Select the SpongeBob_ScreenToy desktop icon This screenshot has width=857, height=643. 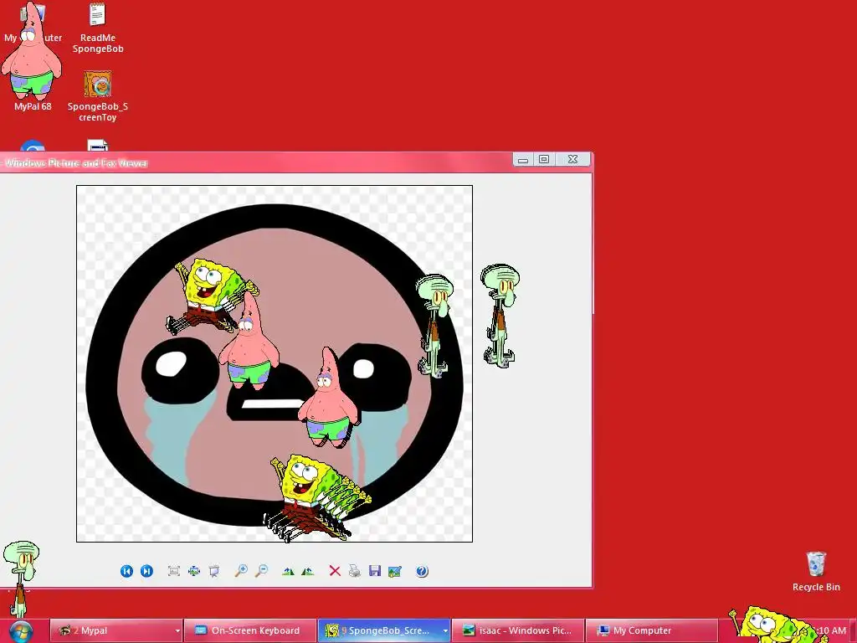98,96
